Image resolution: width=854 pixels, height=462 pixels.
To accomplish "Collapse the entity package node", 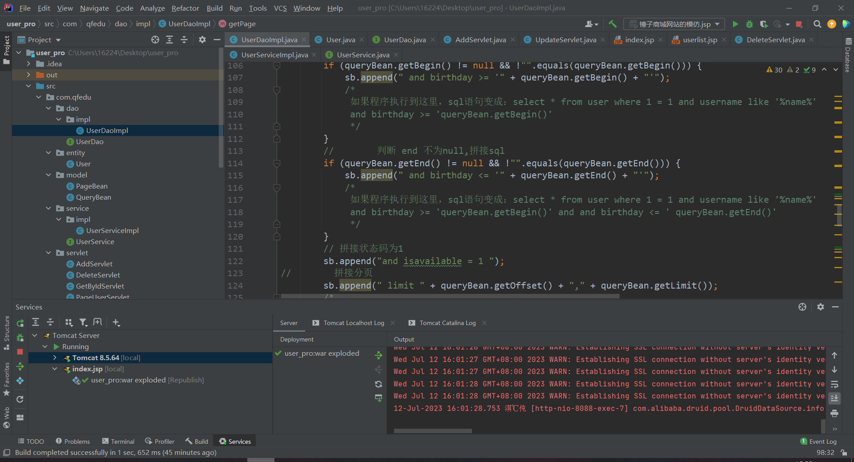I will click(48, 153).
